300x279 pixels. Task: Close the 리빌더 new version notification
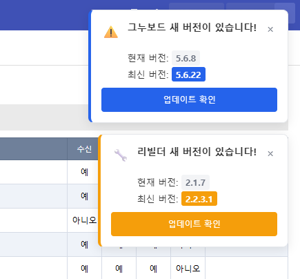click(x=270, y=154)
